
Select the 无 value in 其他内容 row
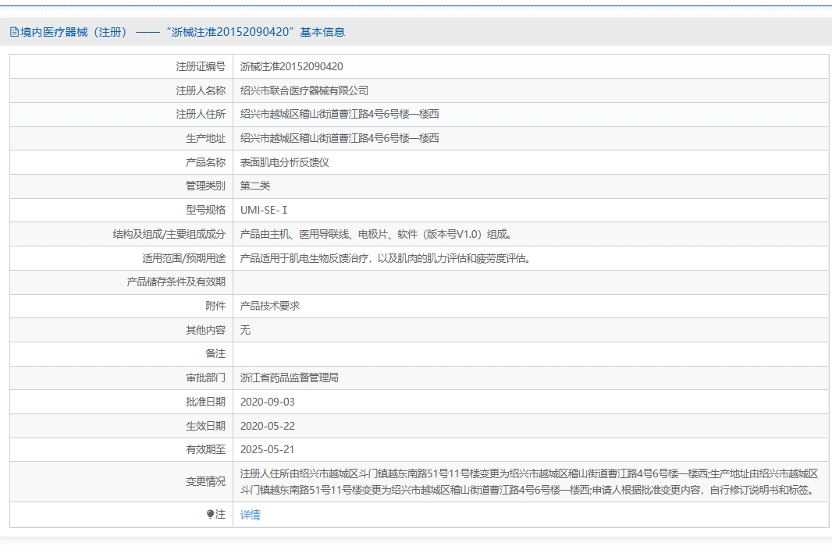coord(245,330)
